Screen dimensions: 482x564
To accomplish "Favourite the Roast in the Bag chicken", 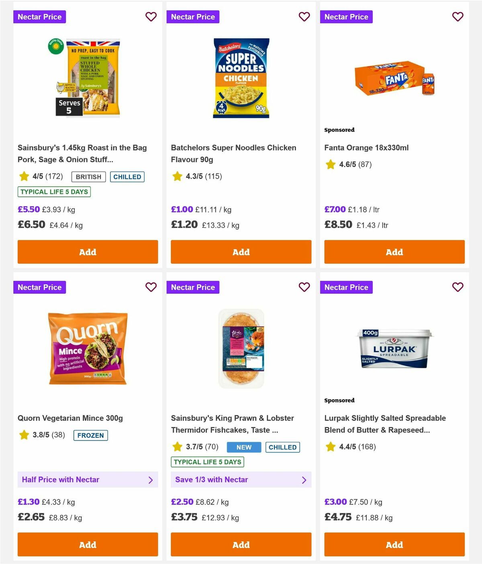I will click(151, 17).
